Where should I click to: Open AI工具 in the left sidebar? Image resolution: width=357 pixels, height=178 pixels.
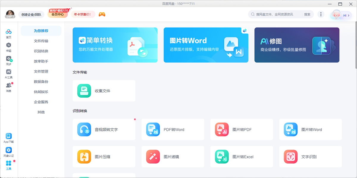point(9,74)
